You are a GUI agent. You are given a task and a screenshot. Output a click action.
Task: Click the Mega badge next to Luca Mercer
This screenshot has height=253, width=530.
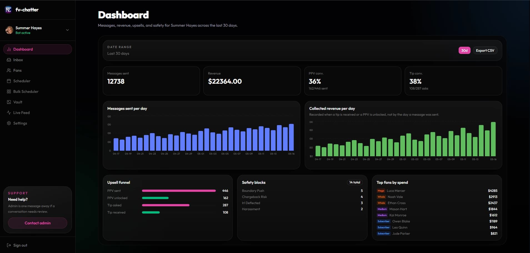(381, 191)
